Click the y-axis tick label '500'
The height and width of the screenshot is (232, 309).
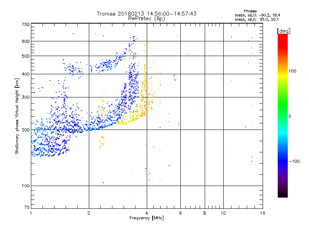coord(25,56)
